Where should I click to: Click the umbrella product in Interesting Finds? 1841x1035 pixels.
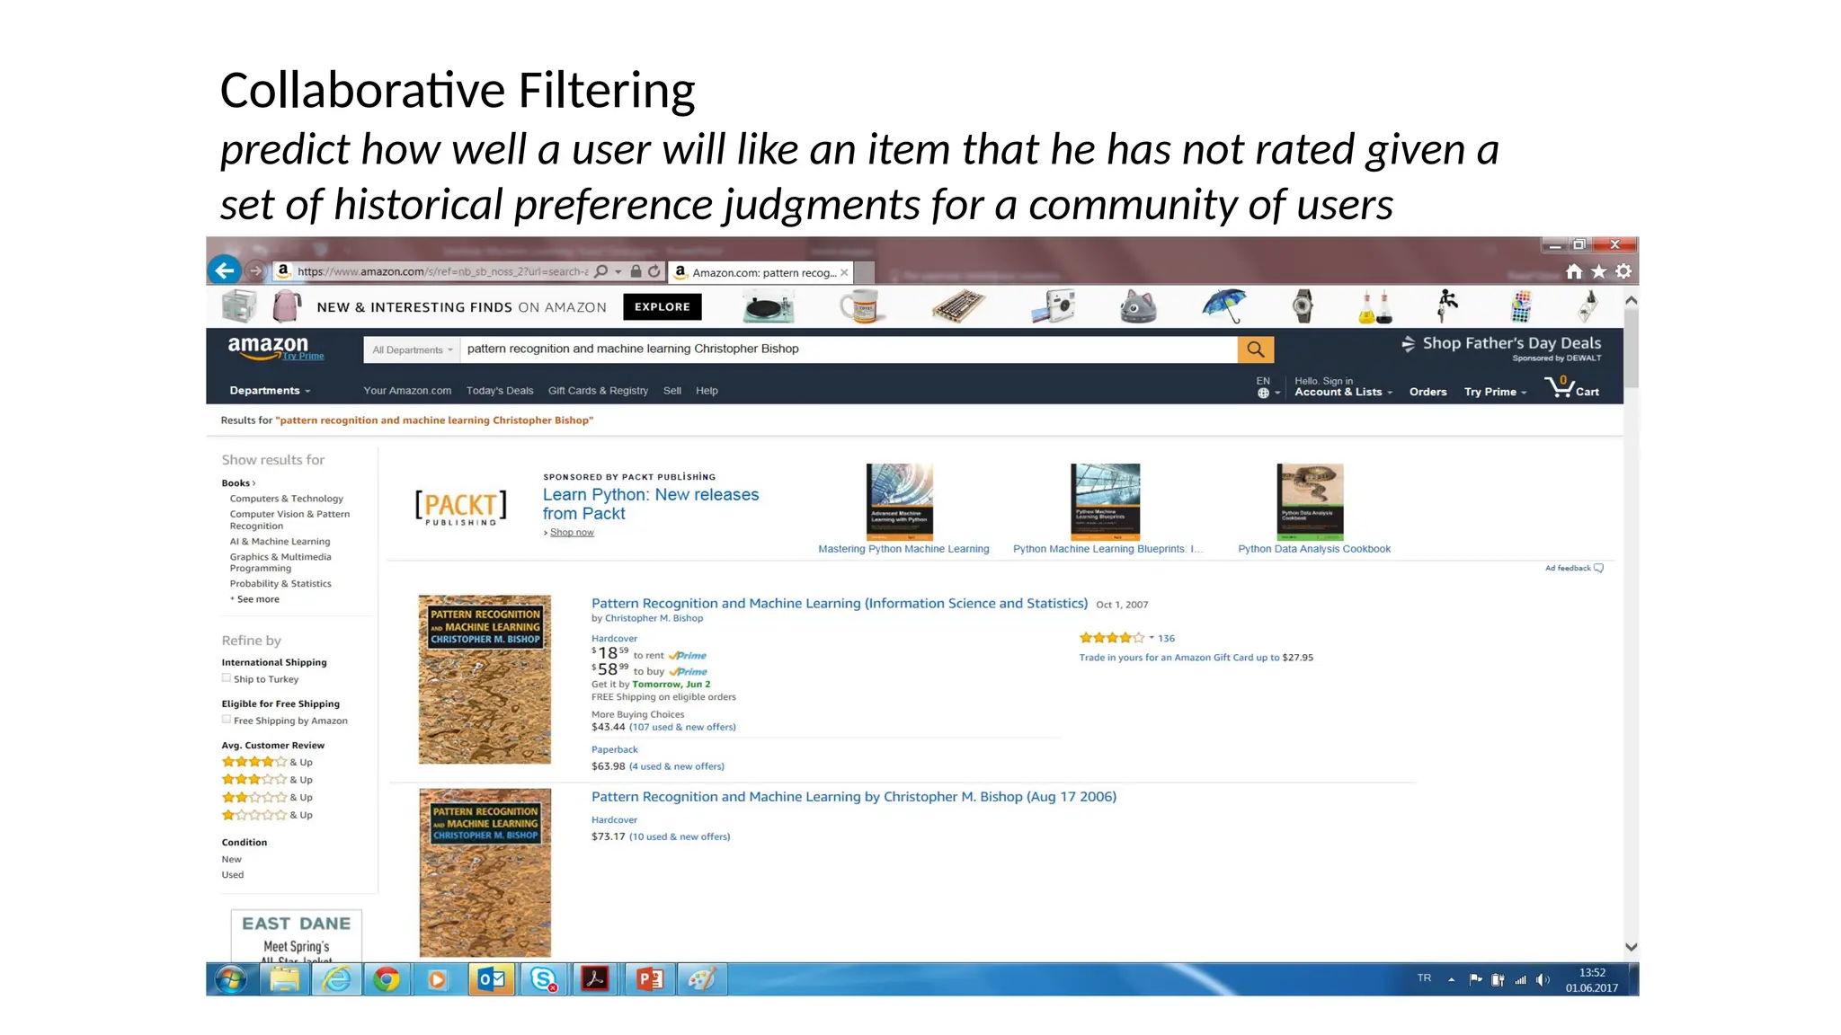tap(1224, 306)
